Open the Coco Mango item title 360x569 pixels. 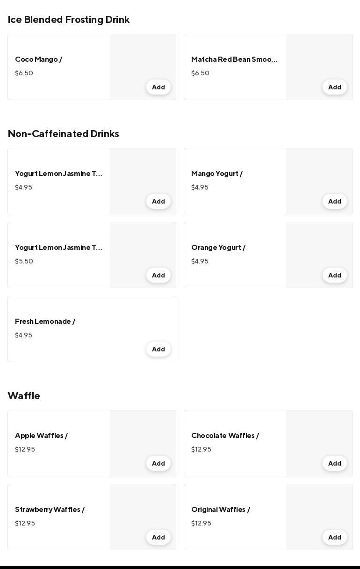click(x=38, y=59)
